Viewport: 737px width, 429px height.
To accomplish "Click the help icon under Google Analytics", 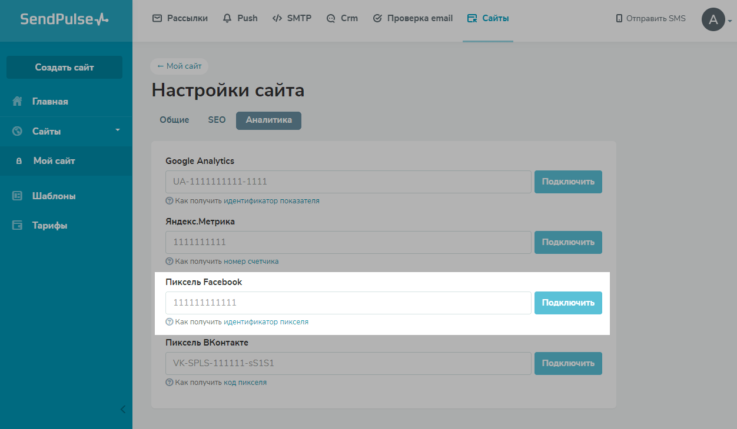I will click(170, 201).
